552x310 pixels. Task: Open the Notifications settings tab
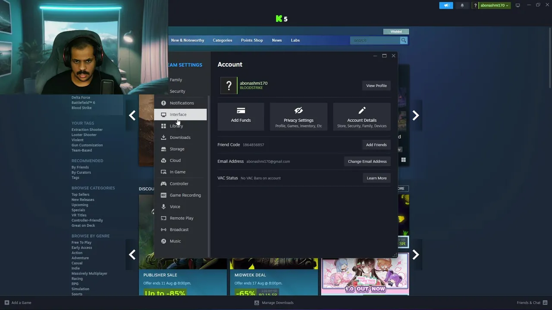pos(180,103)
